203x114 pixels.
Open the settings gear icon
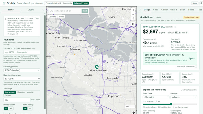coord(201,3)
